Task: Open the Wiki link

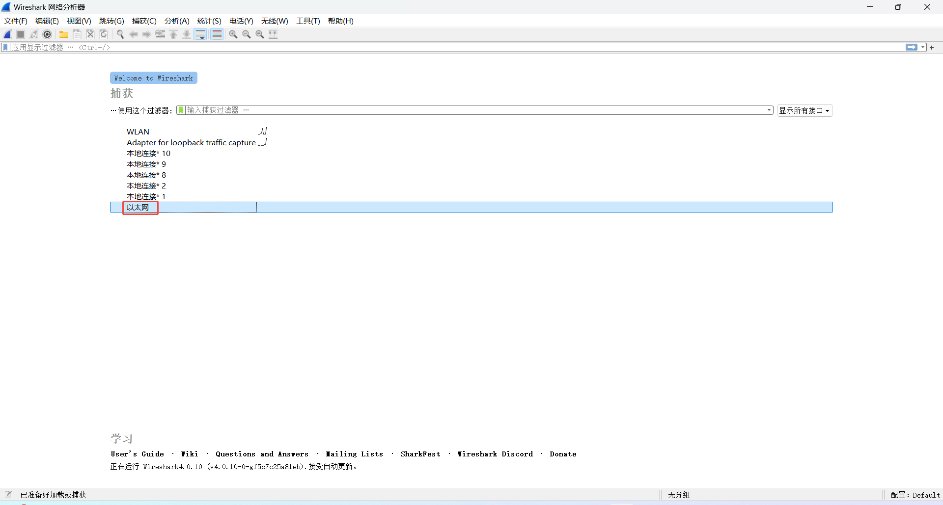Action: [x=190, y=454]
